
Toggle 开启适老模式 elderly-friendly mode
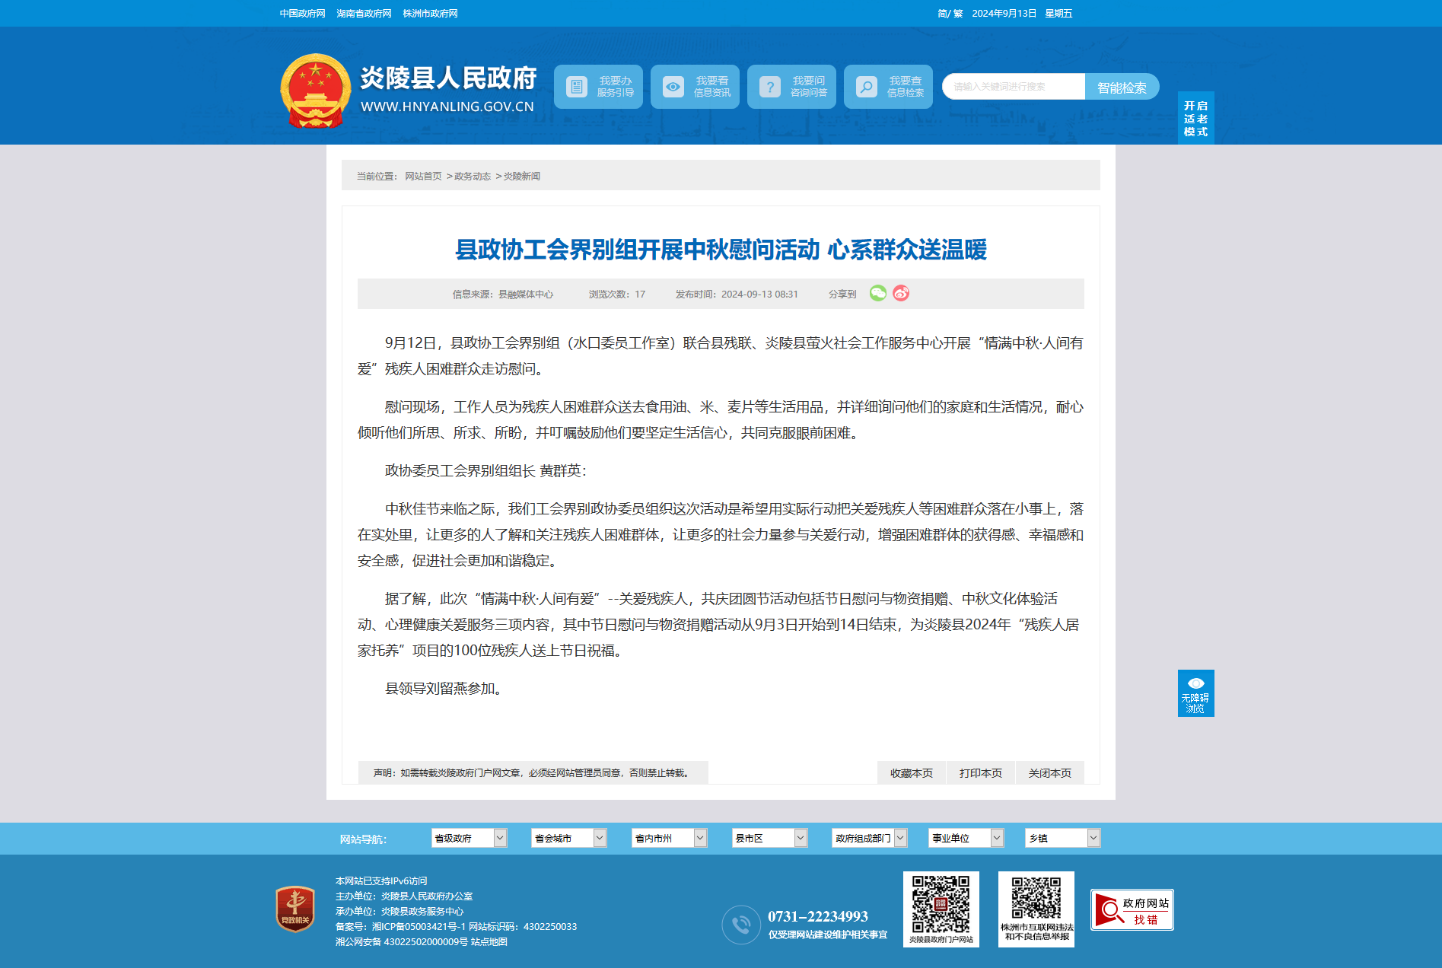click(x=1195, y=118)
